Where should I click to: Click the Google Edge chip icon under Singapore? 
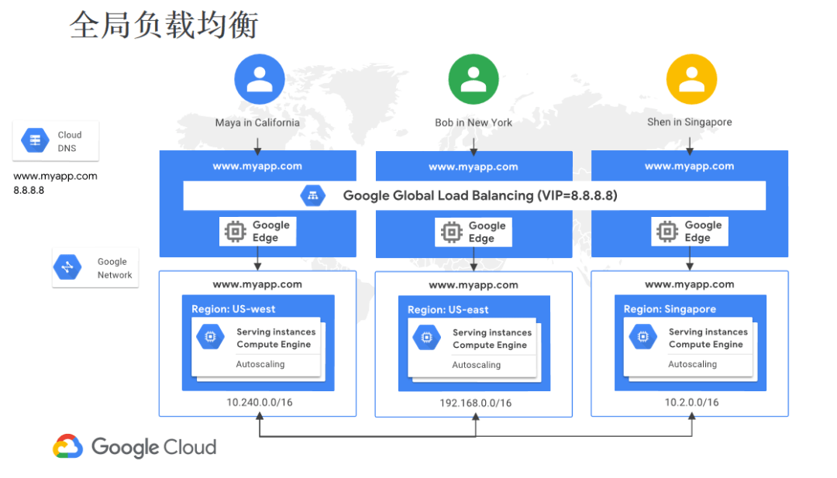(x=667, y=232)
